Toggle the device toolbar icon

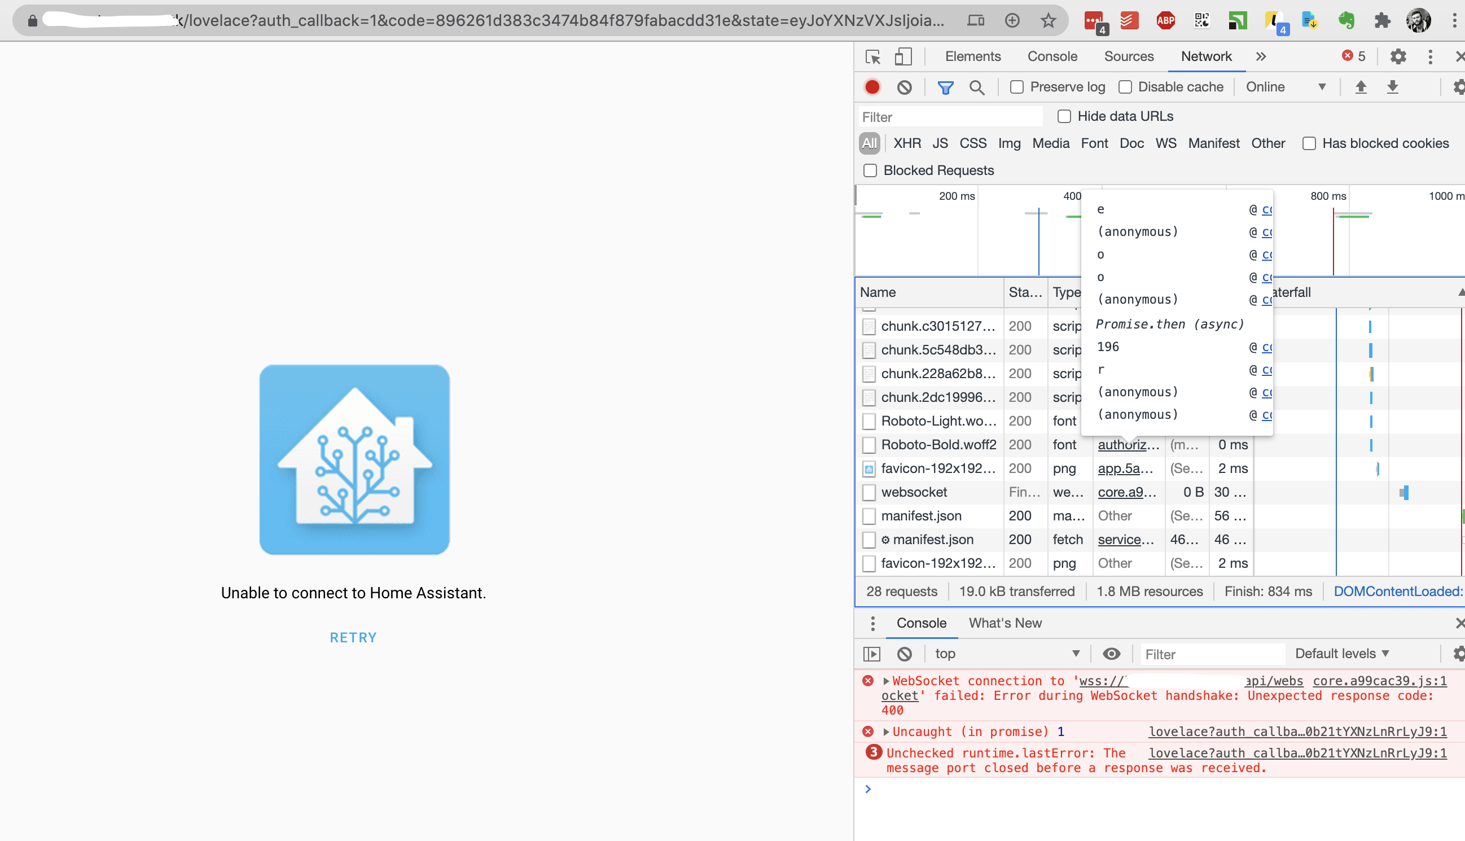(x=902, y=56)
